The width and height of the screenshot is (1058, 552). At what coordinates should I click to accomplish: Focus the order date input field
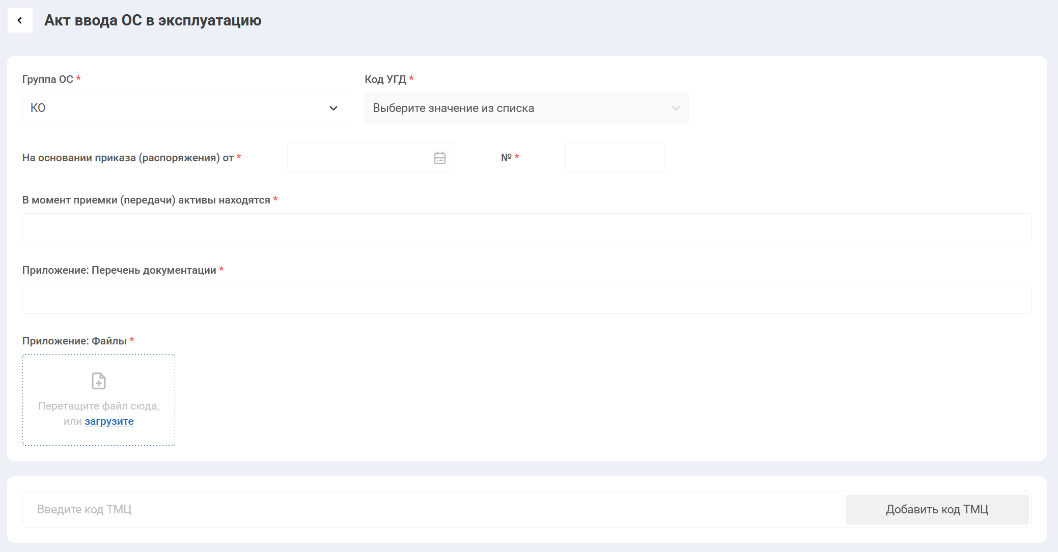coord(359,158)
